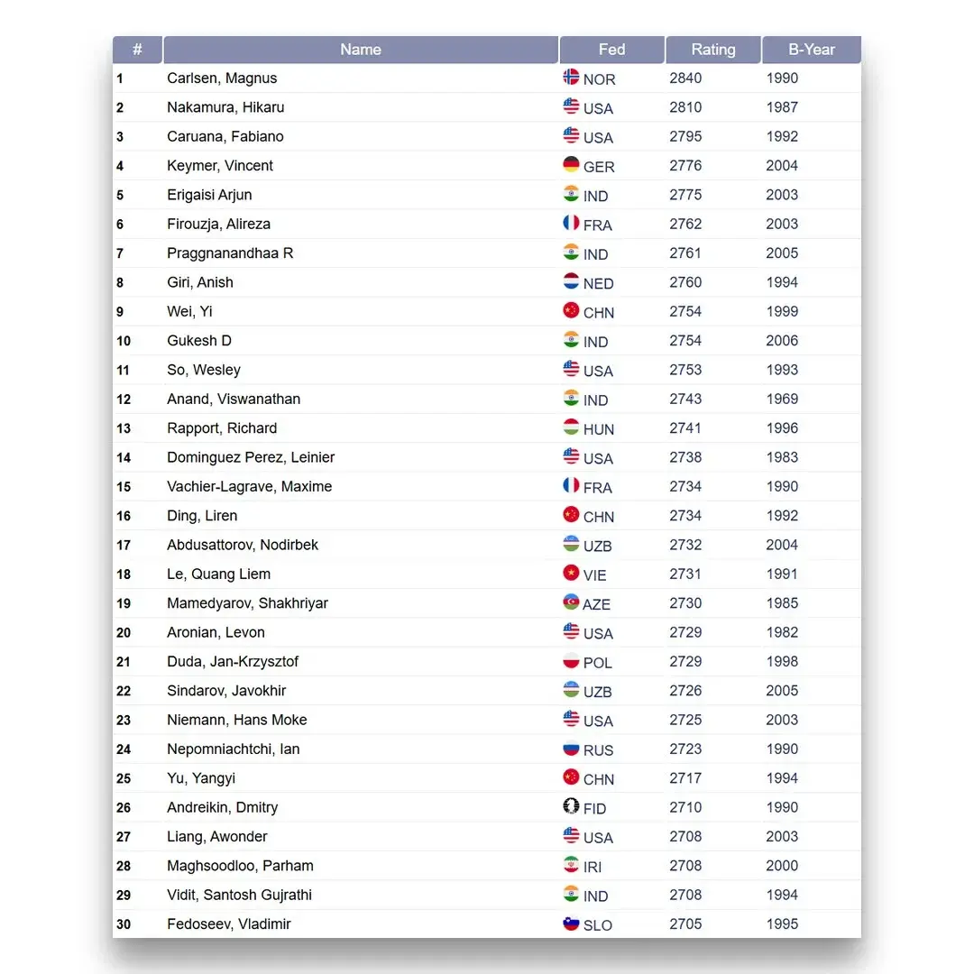Click Vietnam flag in Le Quang Liem row
Image resolution: width=974 pixels, height=974 pixels.
click(x=571, y=574)
